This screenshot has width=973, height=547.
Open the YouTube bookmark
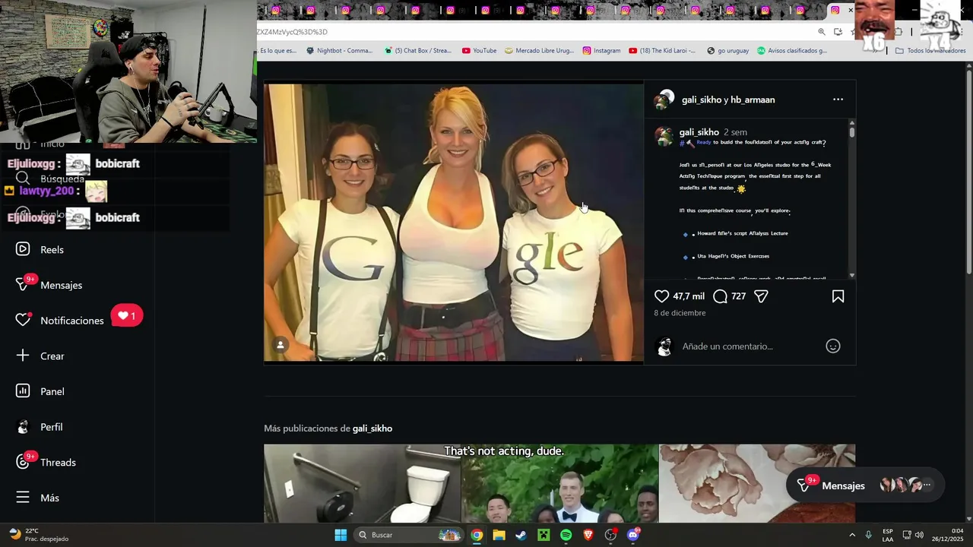tap(479, 51)
